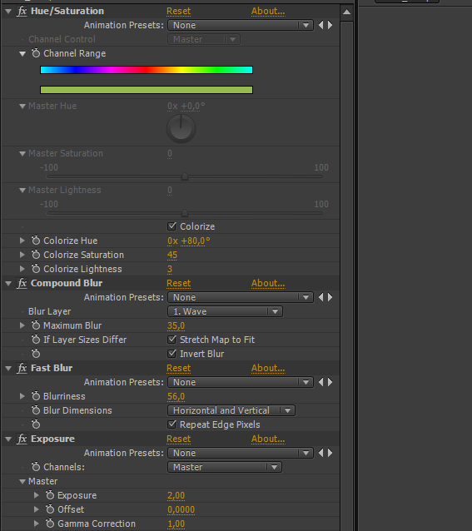Disable the Repeat Edge Pixels checkbox

(172, 424)
